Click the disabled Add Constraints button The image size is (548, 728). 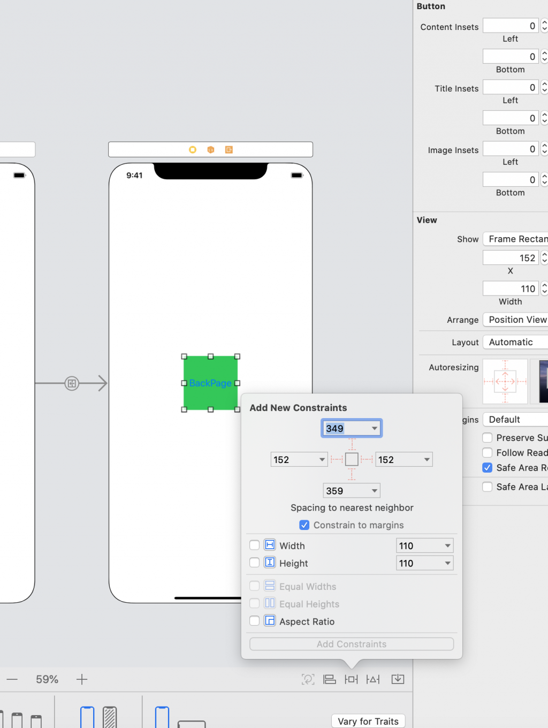352,644
